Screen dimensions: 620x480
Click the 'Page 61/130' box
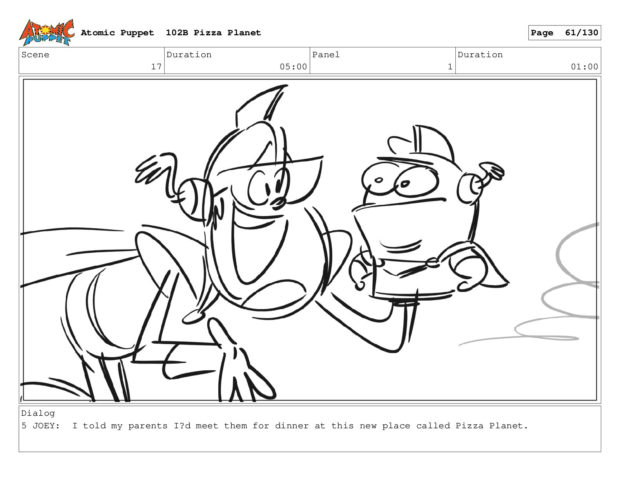(564, 33)
